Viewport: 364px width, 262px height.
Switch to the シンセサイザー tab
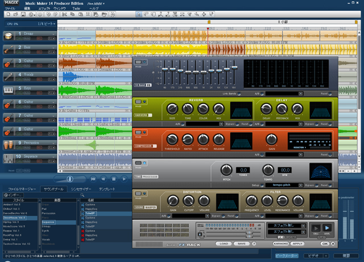point(81,189)
